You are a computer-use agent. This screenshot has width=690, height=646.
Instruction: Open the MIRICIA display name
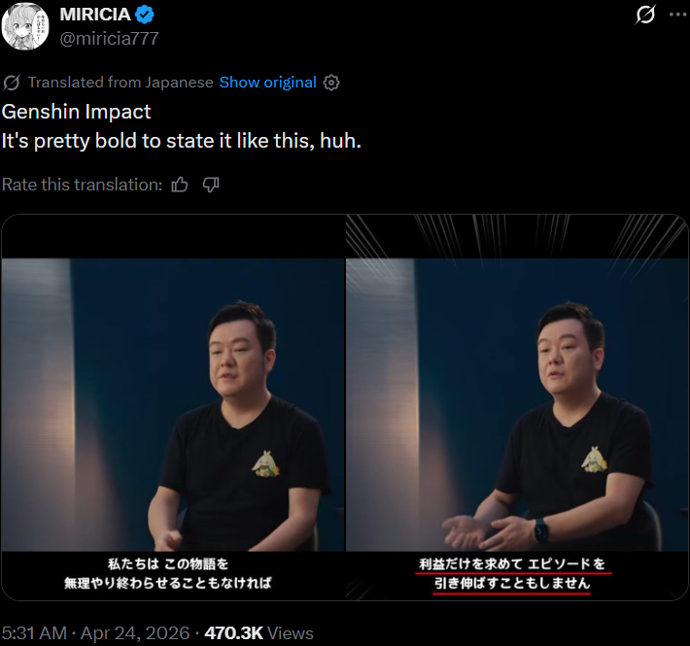95,15
